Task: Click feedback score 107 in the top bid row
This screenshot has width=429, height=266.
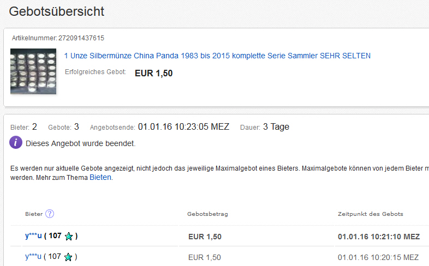Action: click(x=55, y=237)
